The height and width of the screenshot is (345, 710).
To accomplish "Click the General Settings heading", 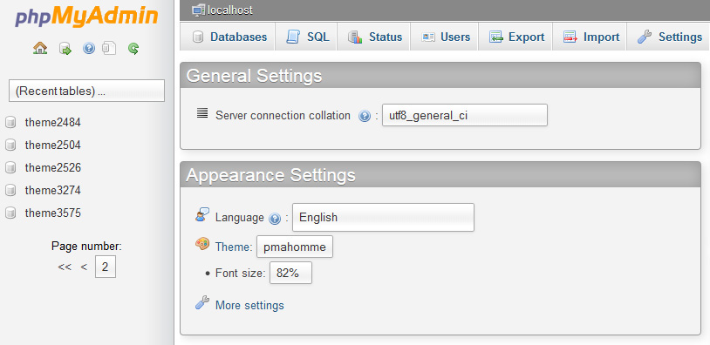I will (x=254, y=76).
